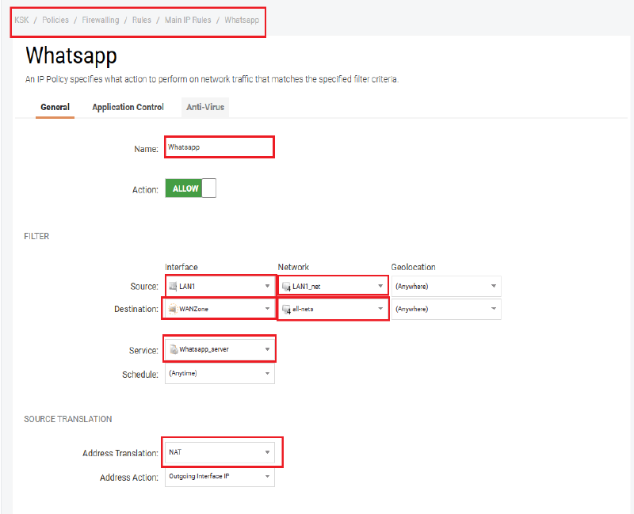Viewport: 634px width, 514px height.
Task: Expand the Destination Geolocation dropdown
Action: click(x=445, y=309)
